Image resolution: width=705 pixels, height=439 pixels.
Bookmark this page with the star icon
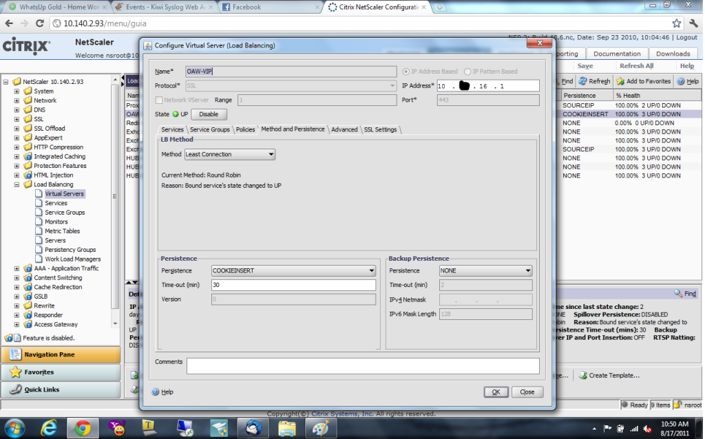[x=676, y=23]
